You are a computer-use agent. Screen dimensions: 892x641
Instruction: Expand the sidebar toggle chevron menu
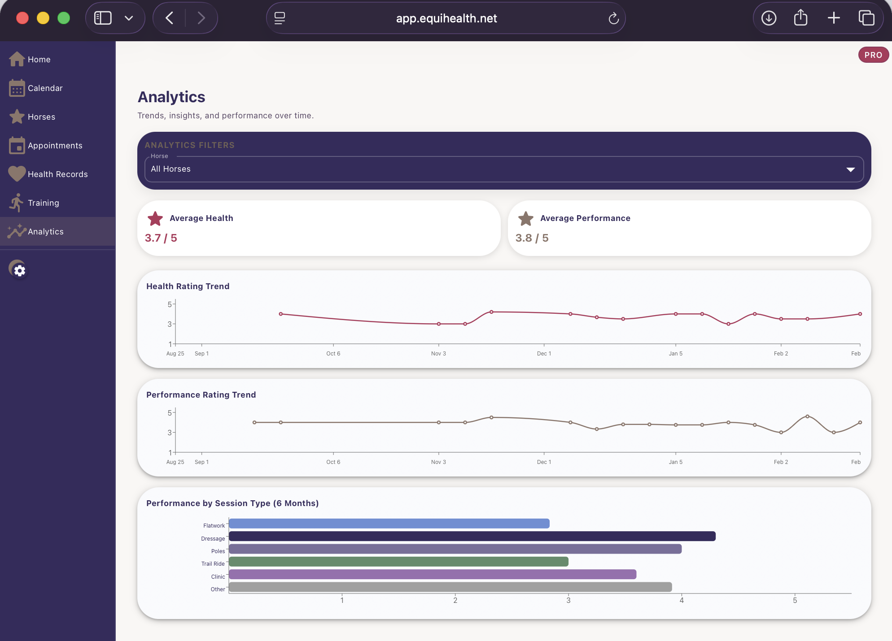tap(129, 18)
